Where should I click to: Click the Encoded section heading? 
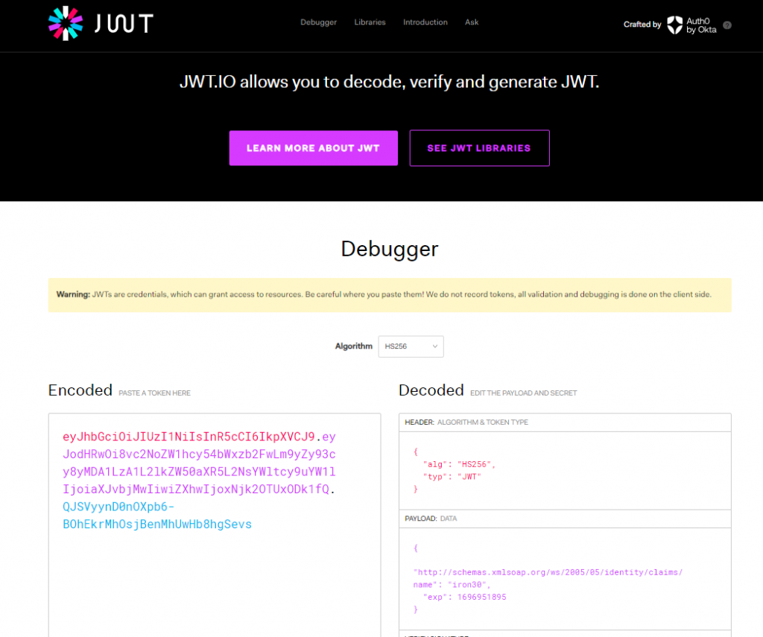click(x=80, y=390)
